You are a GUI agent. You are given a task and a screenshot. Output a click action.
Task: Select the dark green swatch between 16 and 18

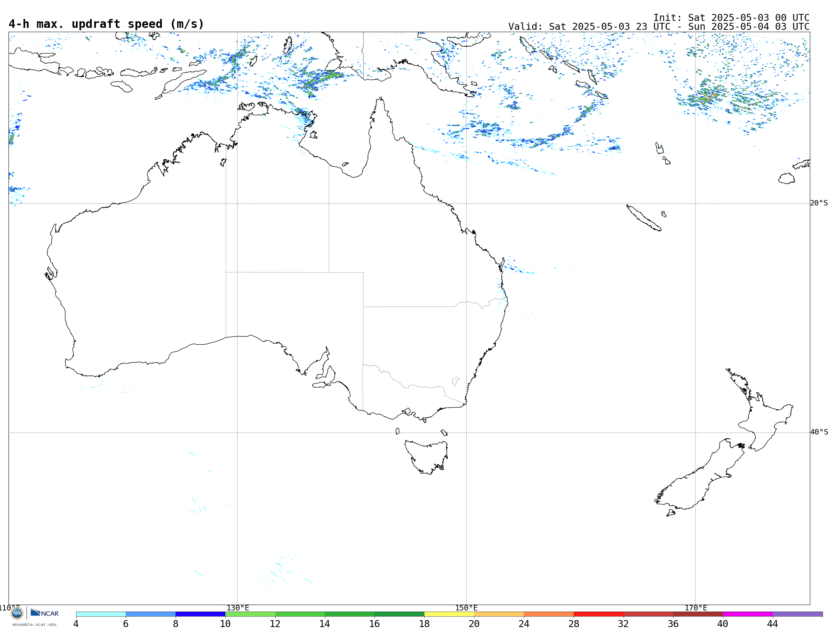(399, 614)
